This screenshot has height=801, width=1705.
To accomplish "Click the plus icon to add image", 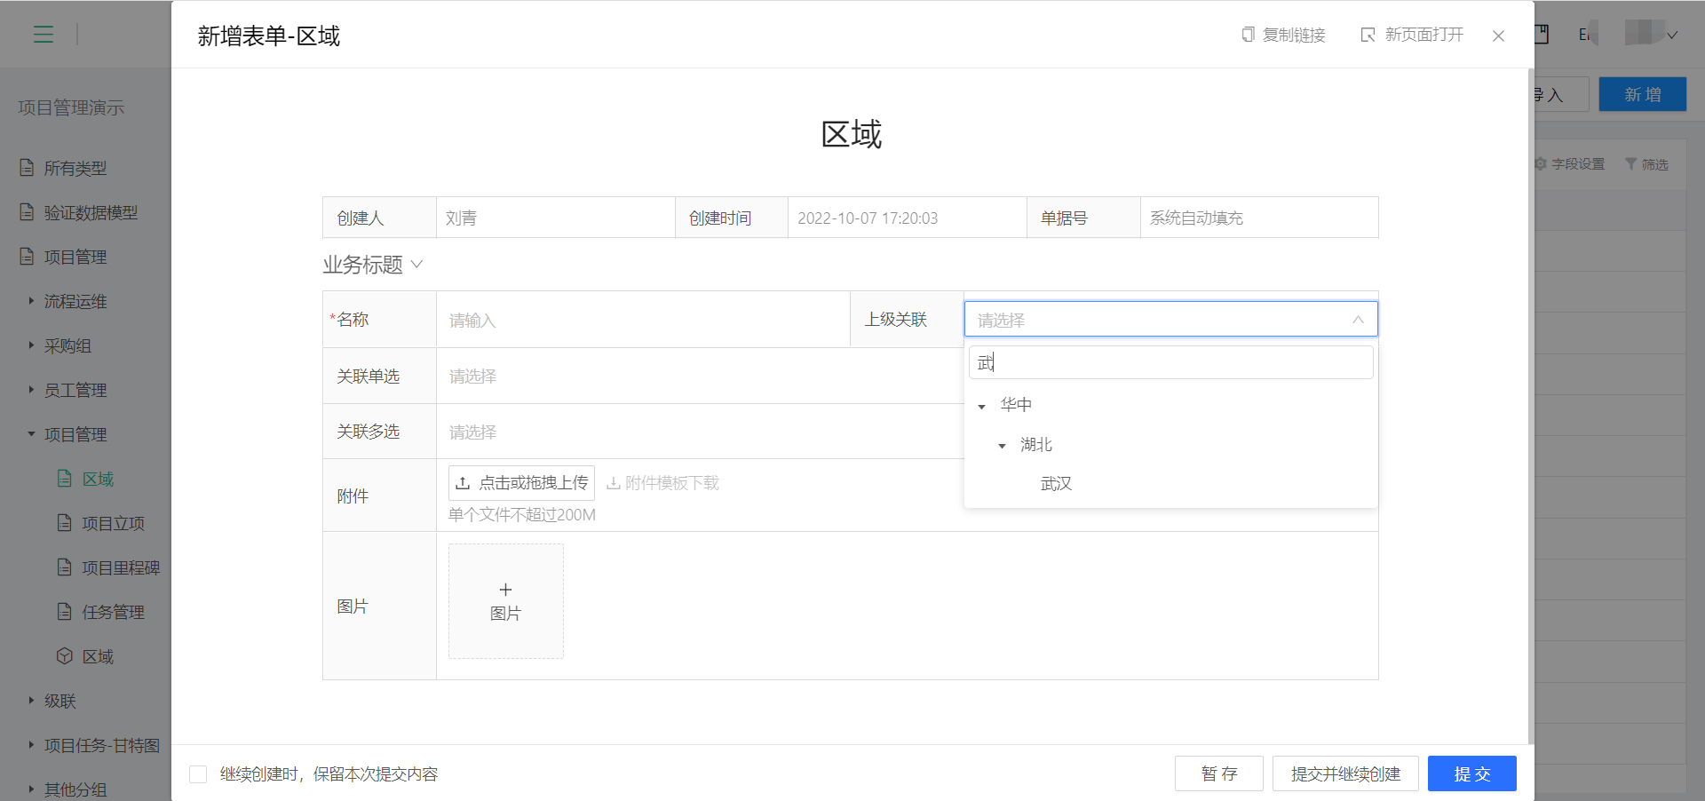I will [x=505, y=590].
